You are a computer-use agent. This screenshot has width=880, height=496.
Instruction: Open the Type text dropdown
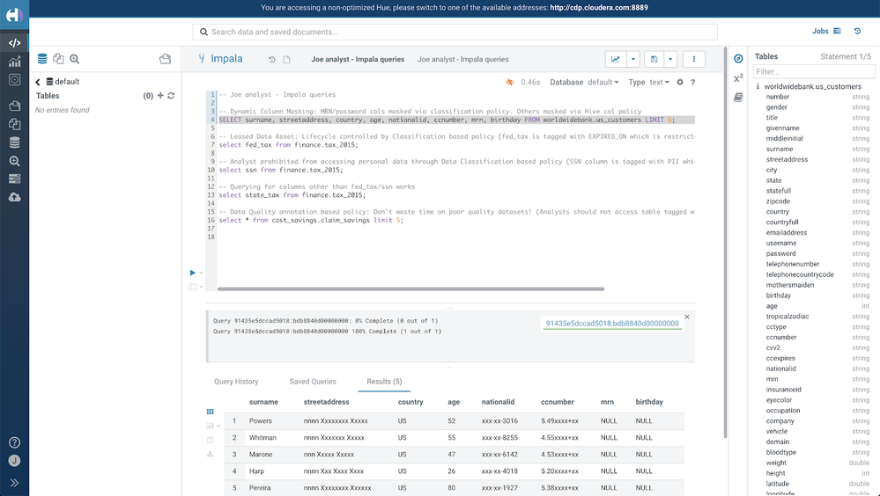[x=659, y=83]
